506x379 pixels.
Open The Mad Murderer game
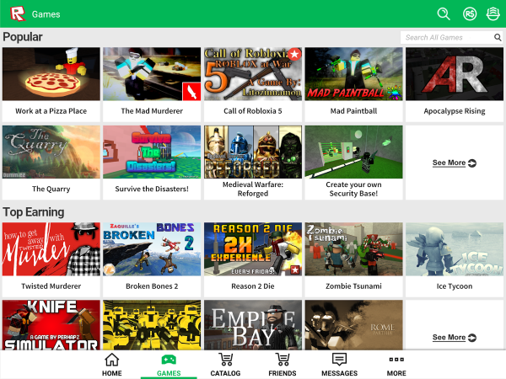pos(152,83)
